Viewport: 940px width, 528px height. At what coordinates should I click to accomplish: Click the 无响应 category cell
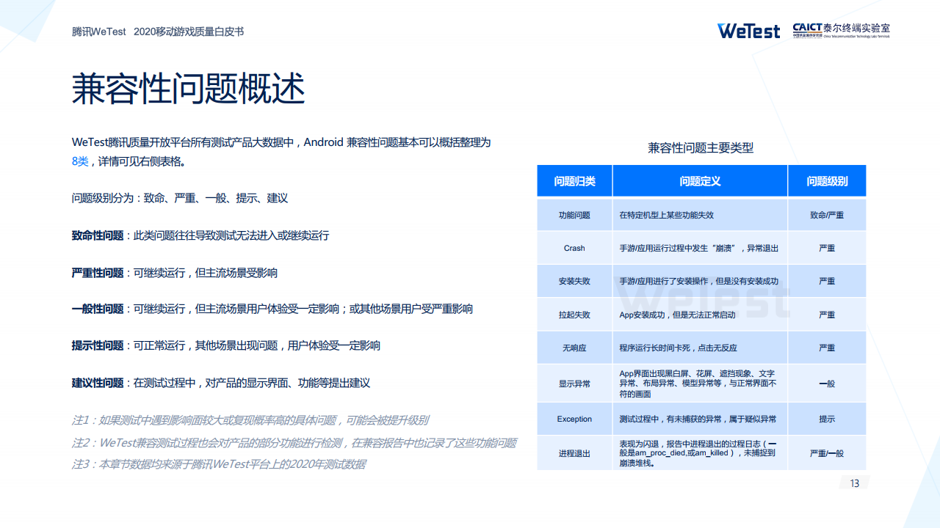click(574, 348)
